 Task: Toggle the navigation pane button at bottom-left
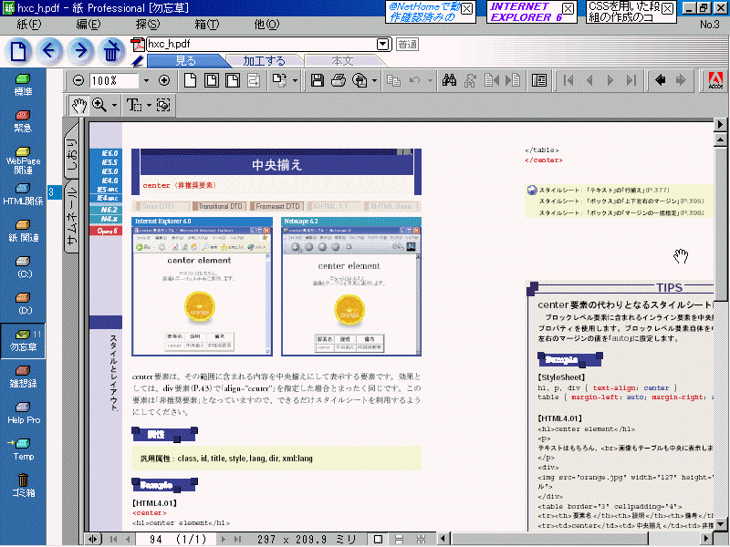93,540
